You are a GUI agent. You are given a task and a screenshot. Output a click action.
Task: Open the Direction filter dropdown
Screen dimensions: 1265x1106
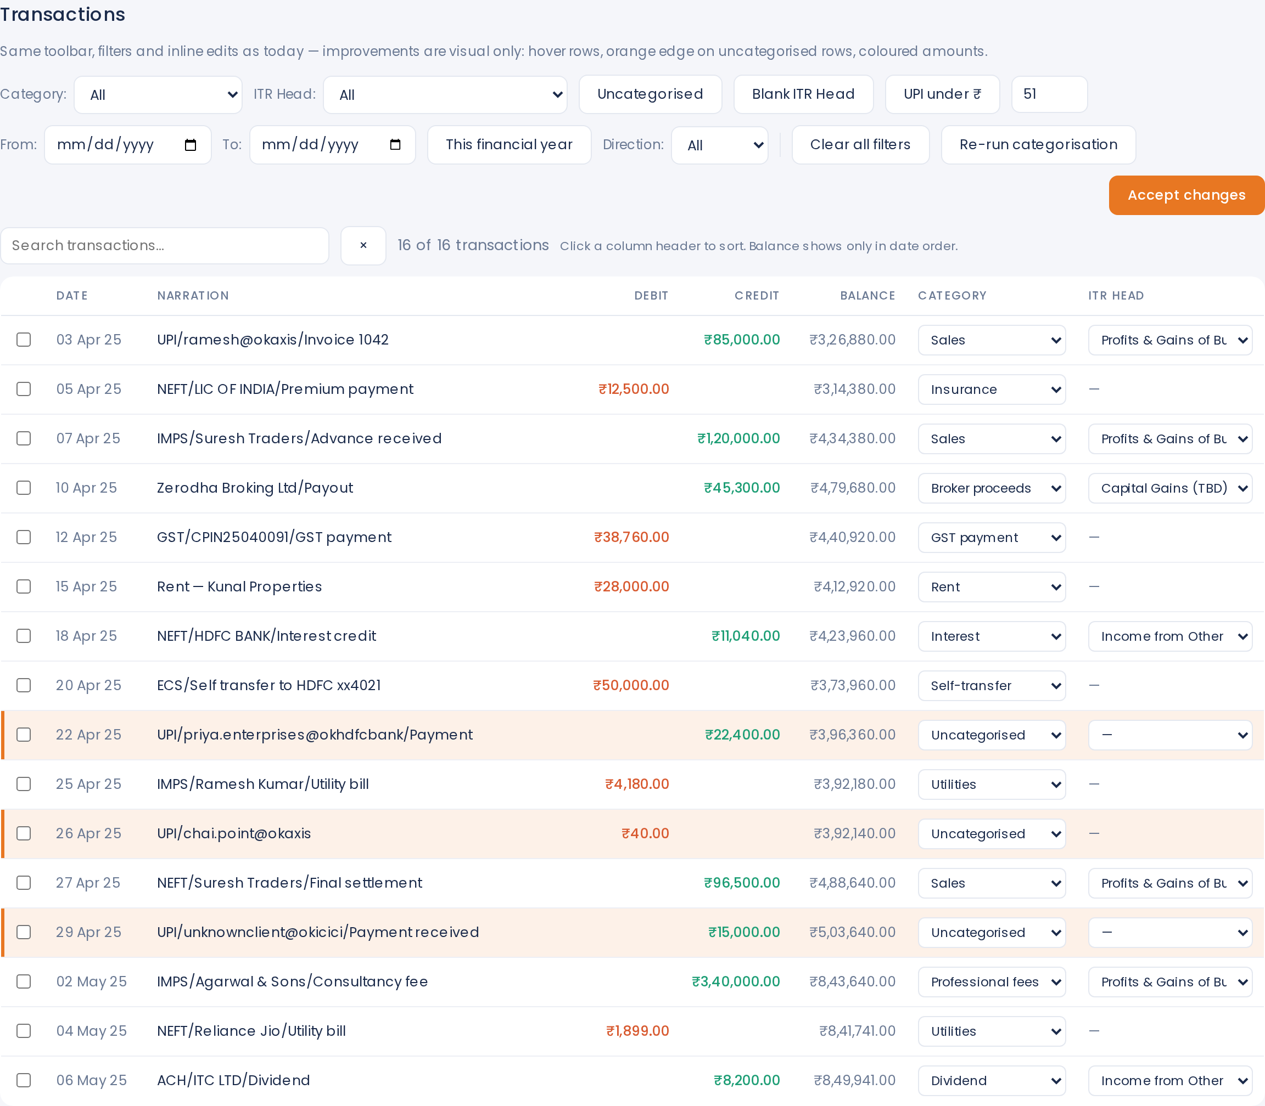[720, 146]
